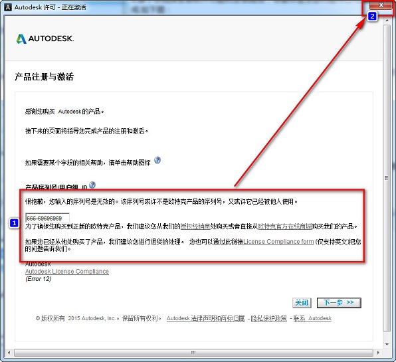Open the 联系 Autodesk link
The width and height of the screenshot is (396, 362).
click(312, 318)
